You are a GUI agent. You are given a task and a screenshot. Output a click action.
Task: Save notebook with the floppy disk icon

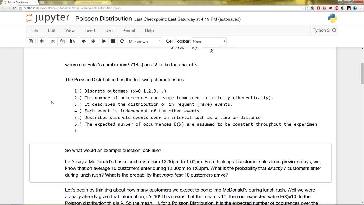[31, 41]
